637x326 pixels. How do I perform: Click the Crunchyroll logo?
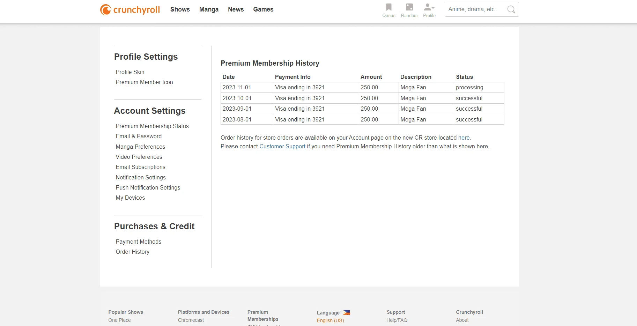[x=130, y=9]
